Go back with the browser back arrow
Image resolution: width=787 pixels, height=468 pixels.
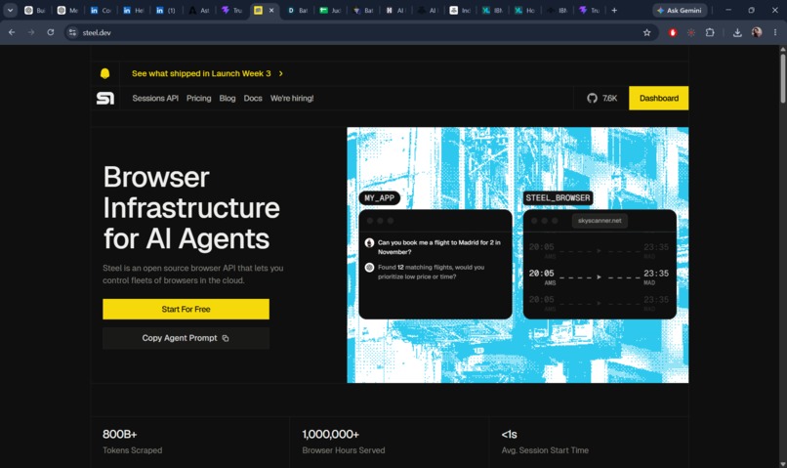(x=12, y=32)
